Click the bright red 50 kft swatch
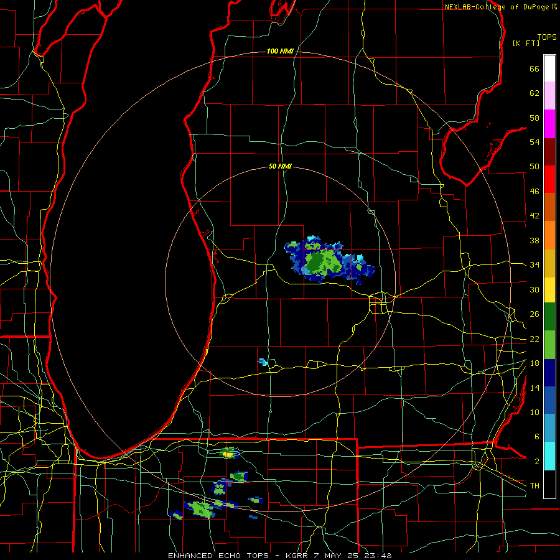This screenshot has width=560, height=560. point(549,179)
